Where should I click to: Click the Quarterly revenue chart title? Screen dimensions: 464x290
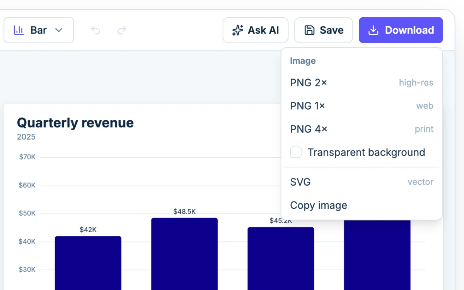75,123
